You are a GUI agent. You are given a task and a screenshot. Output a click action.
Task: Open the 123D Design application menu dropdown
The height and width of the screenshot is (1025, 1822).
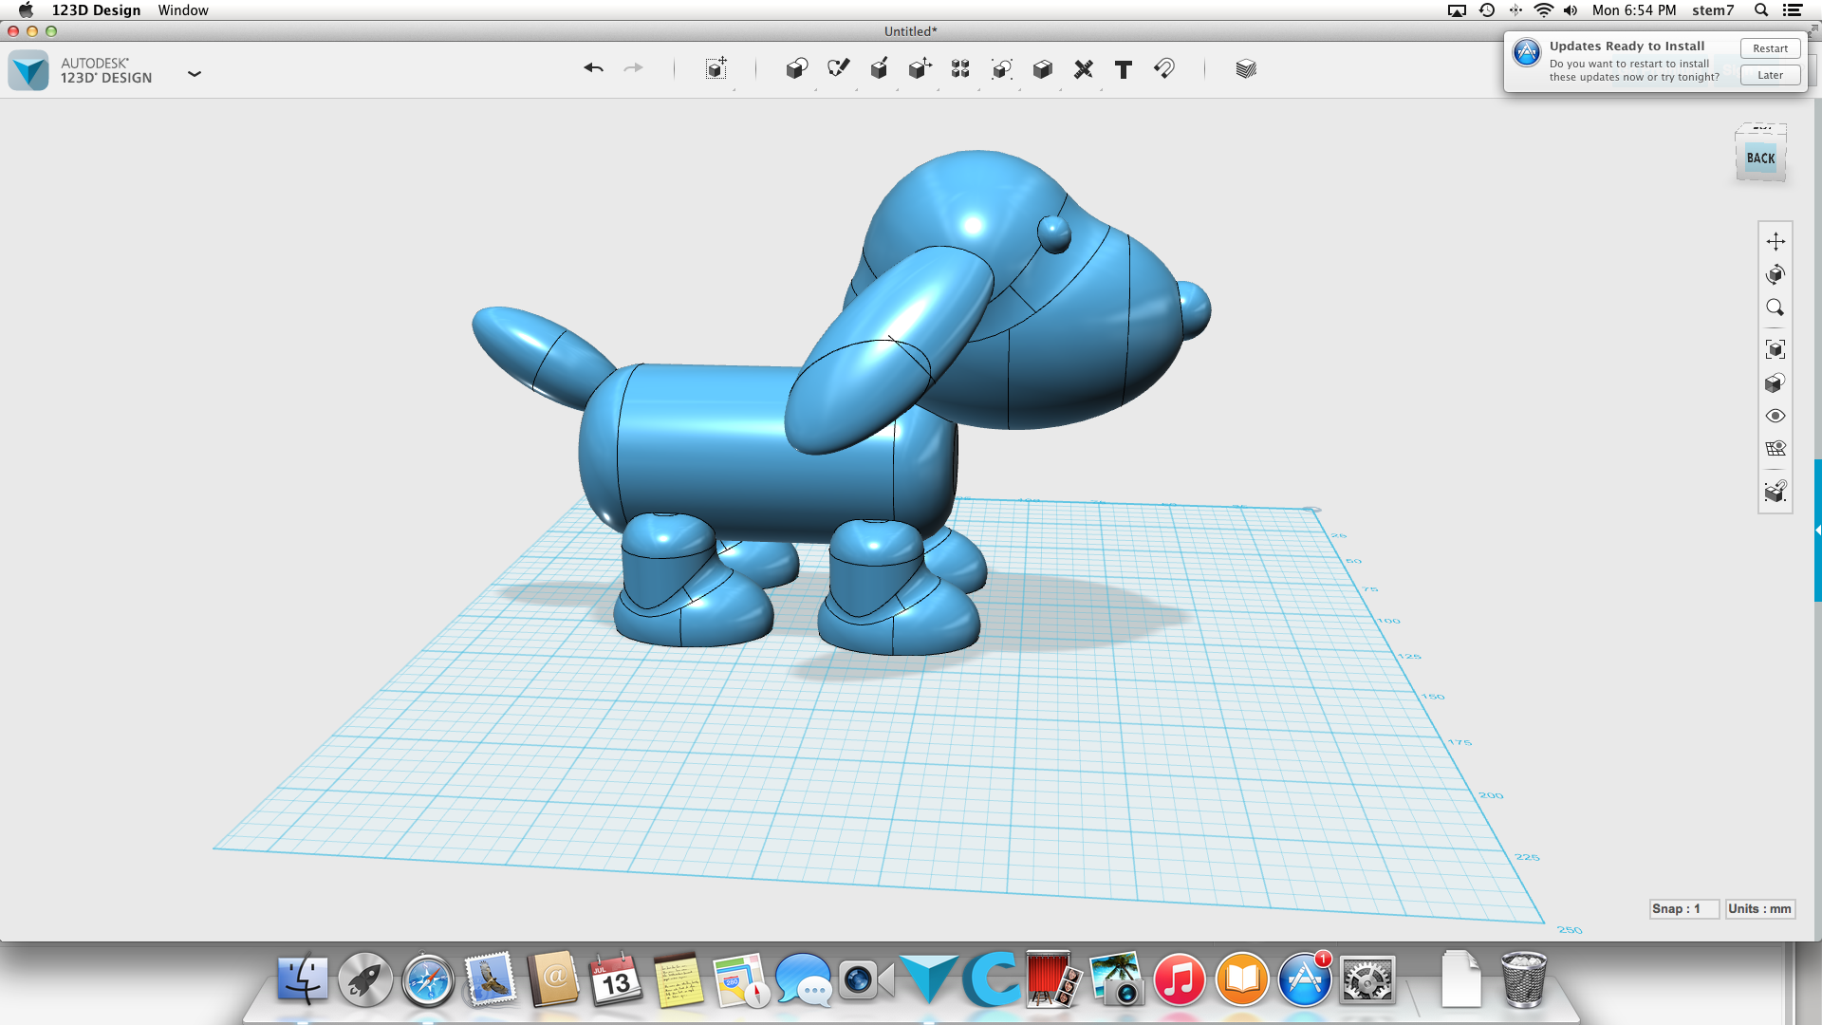[195, 73]
